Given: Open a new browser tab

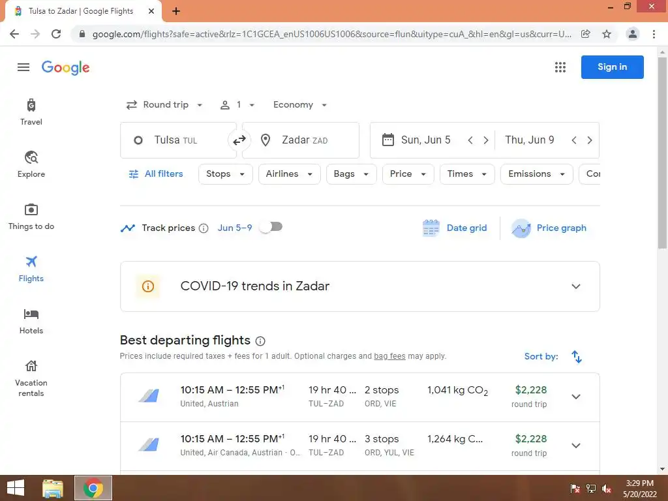Looking at the screenshot, I should tap(176, 11).
